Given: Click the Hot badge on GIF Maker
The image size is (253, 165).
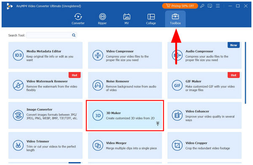Looking at the screenshot, I should point(234,75).
